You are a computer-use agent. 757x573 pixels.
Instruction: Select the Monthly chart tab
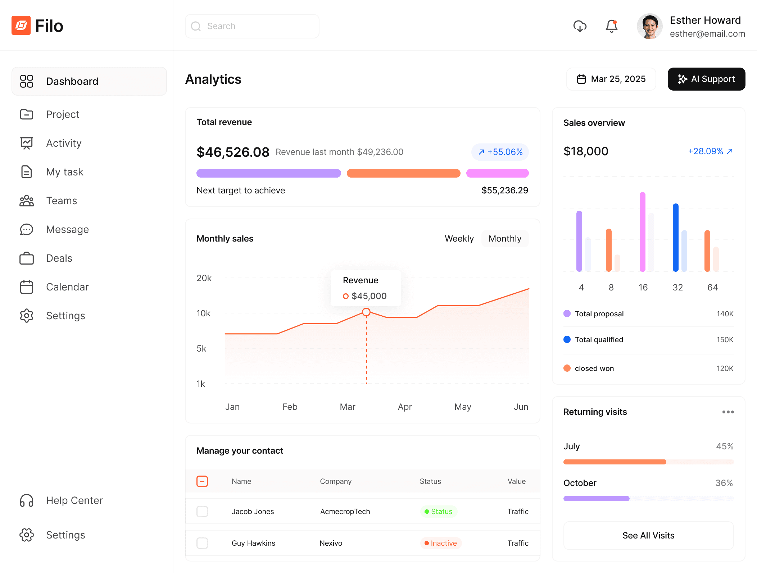click(505, 239)
